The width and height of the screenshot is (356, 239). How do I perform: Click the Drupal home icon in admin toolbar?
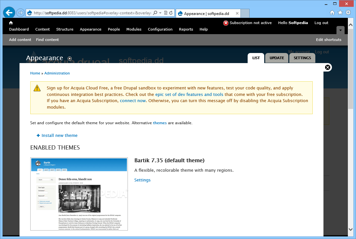point(11,23)
